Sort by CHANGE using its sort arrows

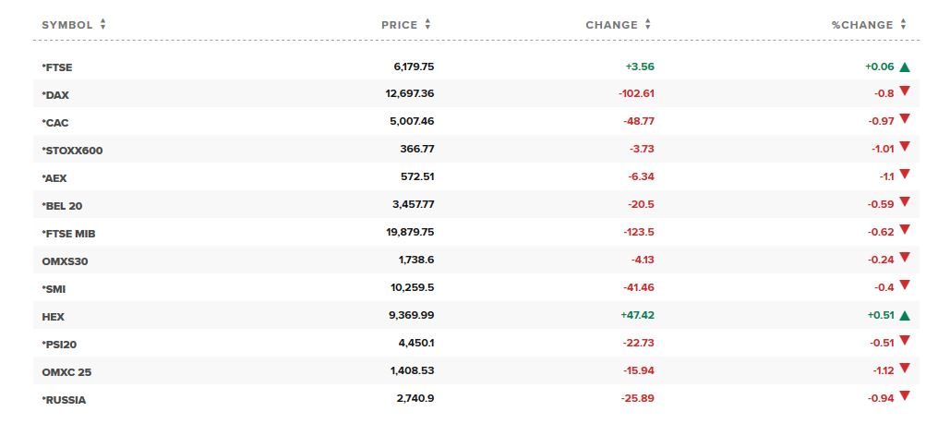648,24
